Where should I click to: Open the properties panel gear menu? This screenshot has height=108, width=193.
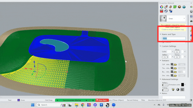pyautogui.click(x=191, y=3)
